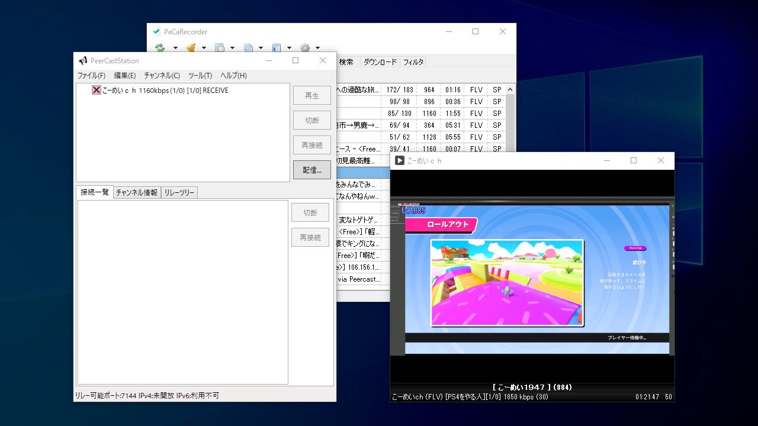Click the player elapsed time 01:21:47
This screenshot has height=426, width=758.
coord(647,397)
